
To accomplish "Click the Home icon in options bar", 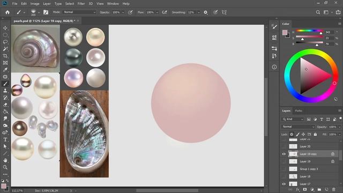I will 8,12.
